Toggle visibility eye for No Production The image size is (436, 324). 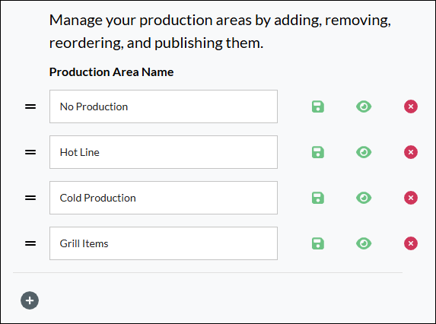click(364, 106)
